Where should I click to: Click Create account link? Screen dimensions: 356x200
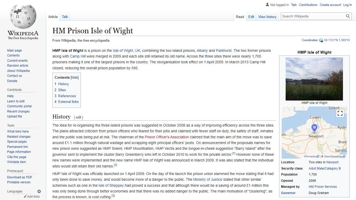(x=330, y=5)
